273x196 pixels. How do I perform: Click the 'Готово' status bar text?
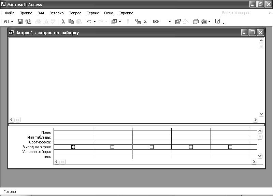point(10,192)
